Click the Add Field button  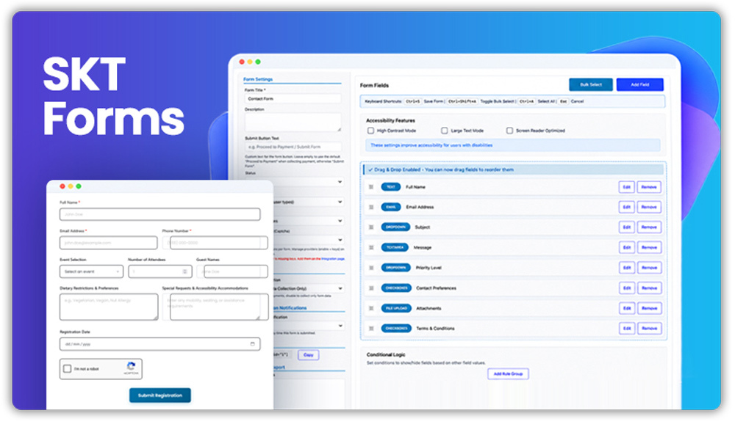640,84
